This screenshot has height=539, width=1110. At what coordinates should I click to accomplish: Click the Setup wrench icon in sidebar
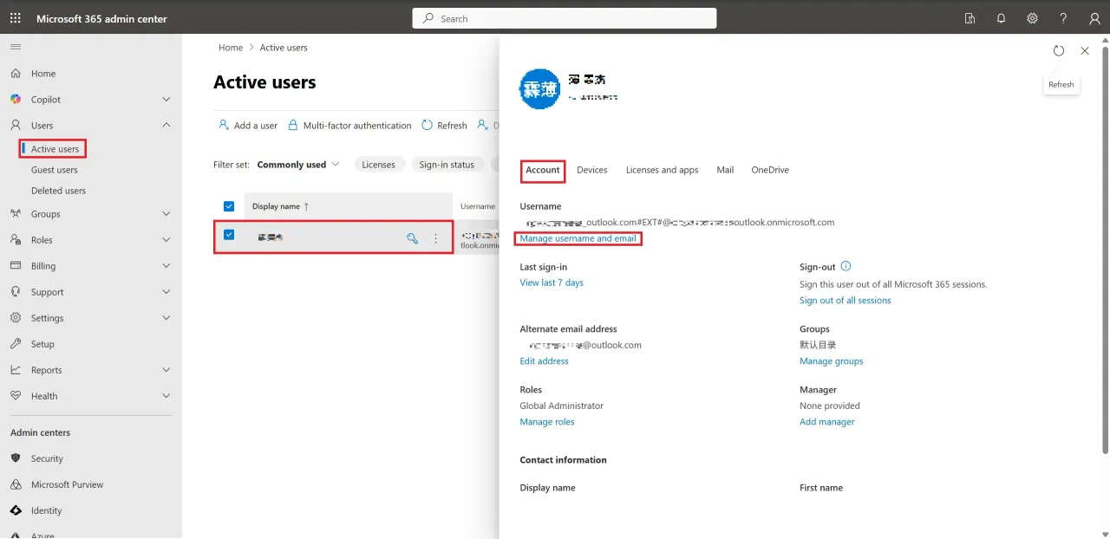pyautogui.click(x=16, y=344)
